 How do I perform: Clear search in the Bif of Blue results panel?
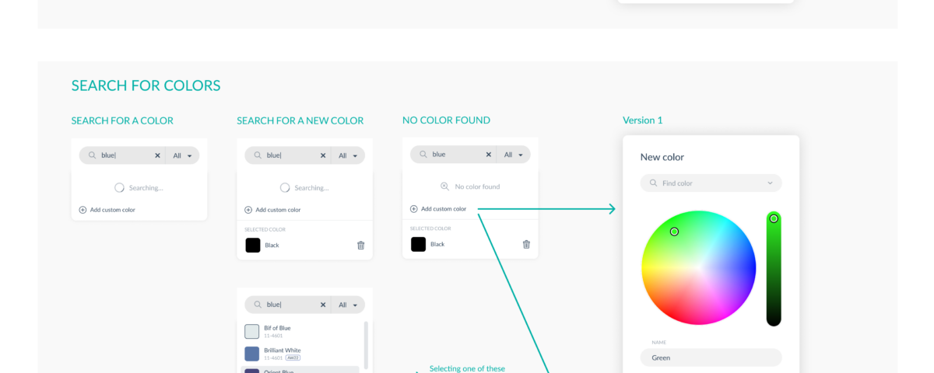pyautogui.click(x=323, y=305)
